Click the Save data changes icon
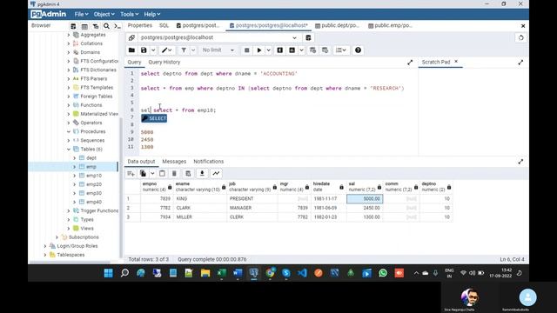 coord(188,173)
